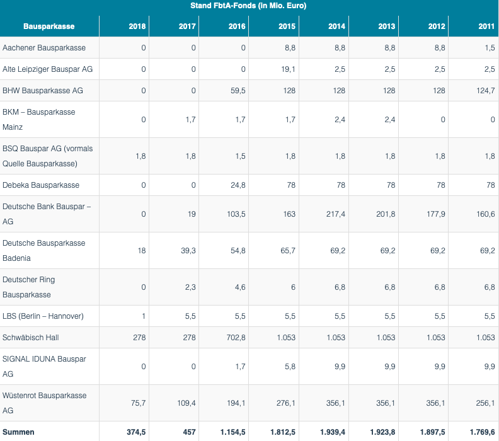Image resolution: width=499 pixels, height=441 pixels.
Task: Select the 'BHW Bausparkasse AG' row label
Action: (x=43, y=91)
